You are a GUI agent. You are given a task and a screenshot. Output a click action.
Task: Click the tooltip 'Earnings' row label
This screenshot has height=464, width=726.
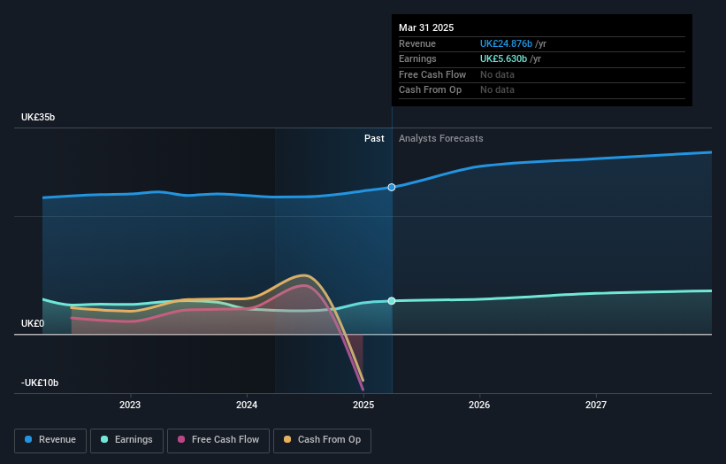coord(417,58)
